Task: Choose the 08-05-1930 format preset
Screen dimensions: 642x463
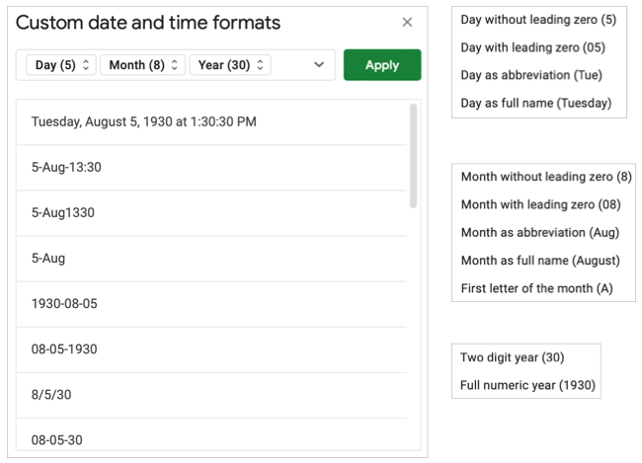Action: (x=64, y=349)
